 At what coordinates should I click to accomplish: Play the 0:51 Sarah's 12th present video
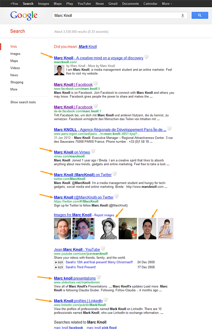59,262
